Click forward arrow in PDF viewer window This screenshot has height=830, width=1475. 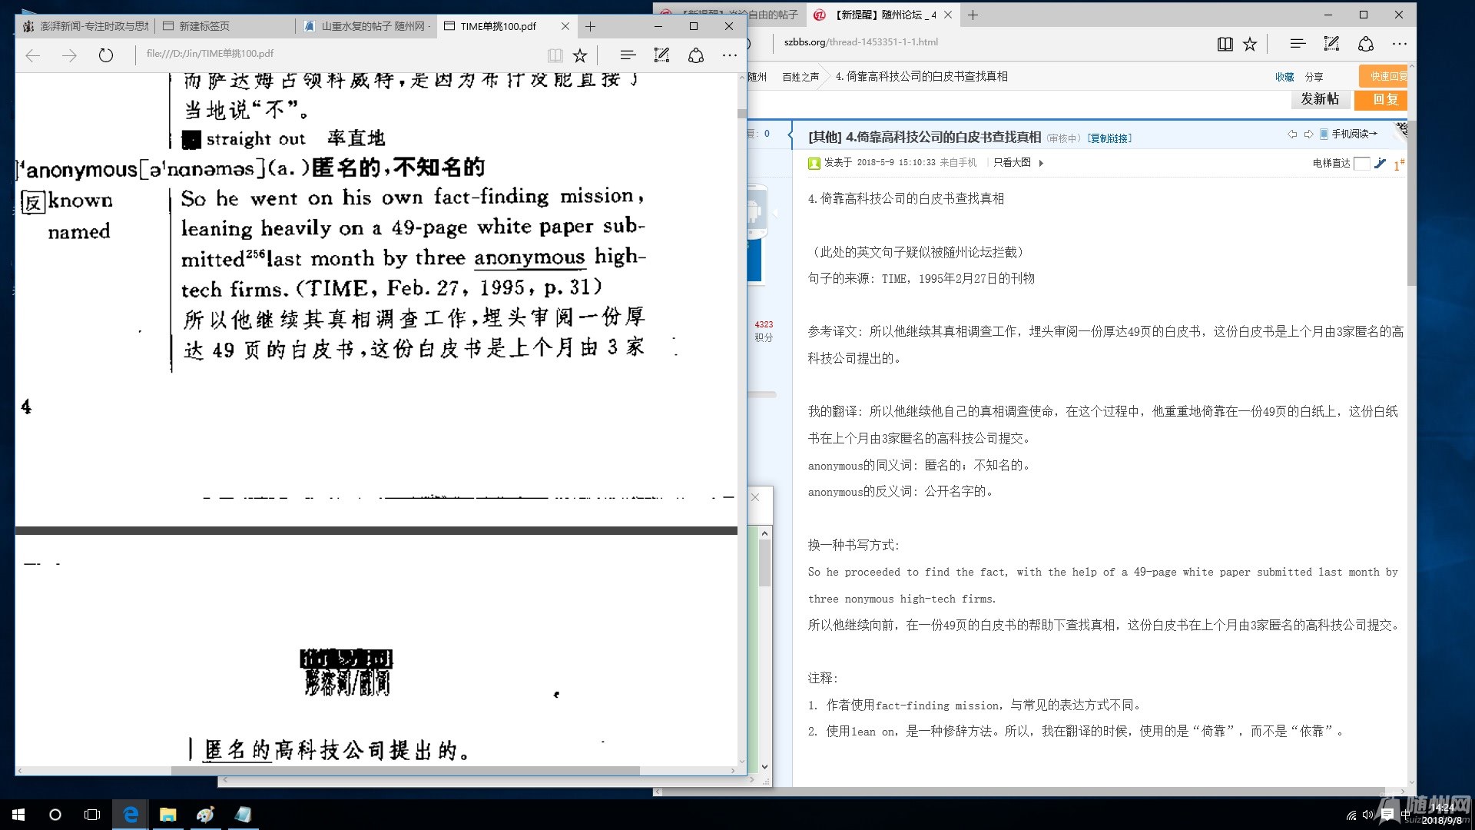tap(69, 55)
